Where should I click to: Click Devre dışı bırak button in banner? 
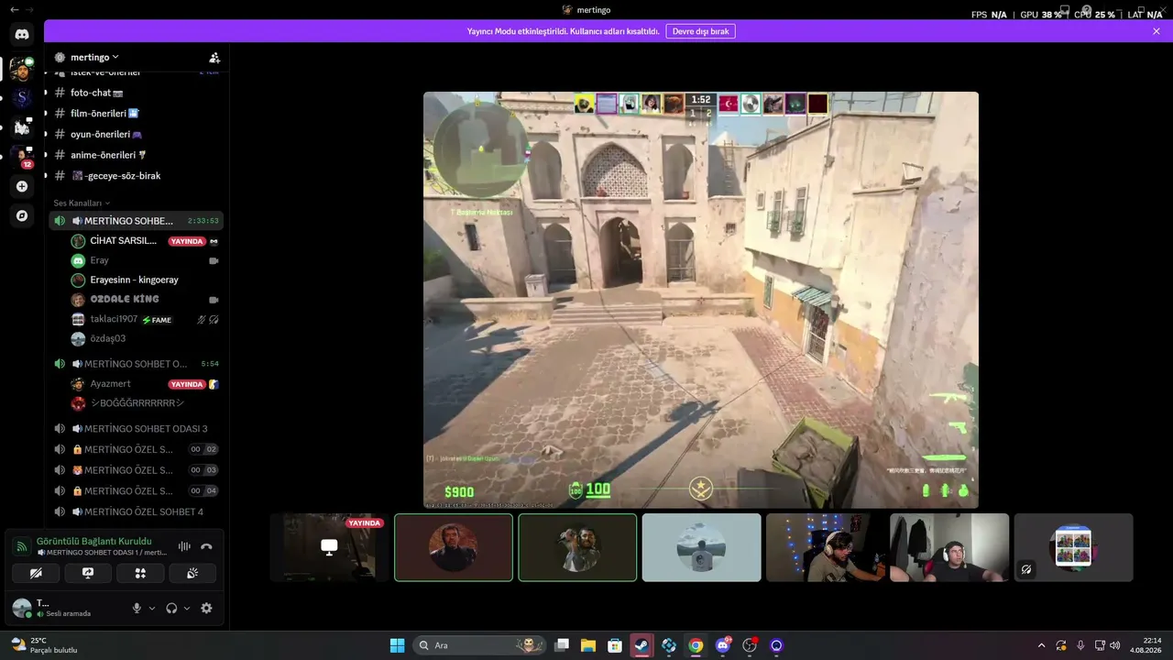click(701, 31)
